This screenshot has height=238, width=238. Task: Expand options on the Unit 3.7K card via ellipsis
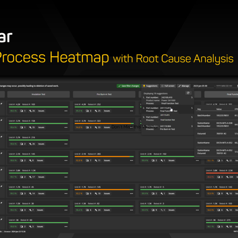coord(66,127)
